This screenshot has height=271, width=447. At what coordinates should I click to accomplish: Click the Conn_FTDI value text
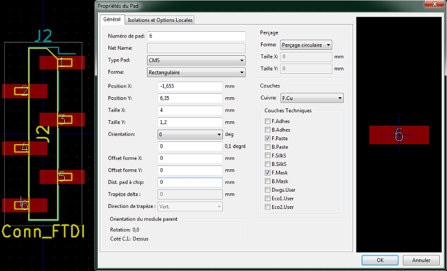coord(44,231)
